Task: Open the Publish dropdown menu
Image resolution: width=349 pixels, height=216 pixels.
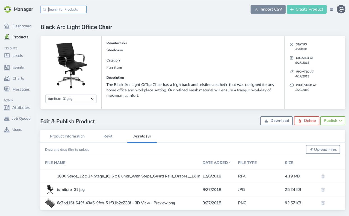Action: pos(332,121)
